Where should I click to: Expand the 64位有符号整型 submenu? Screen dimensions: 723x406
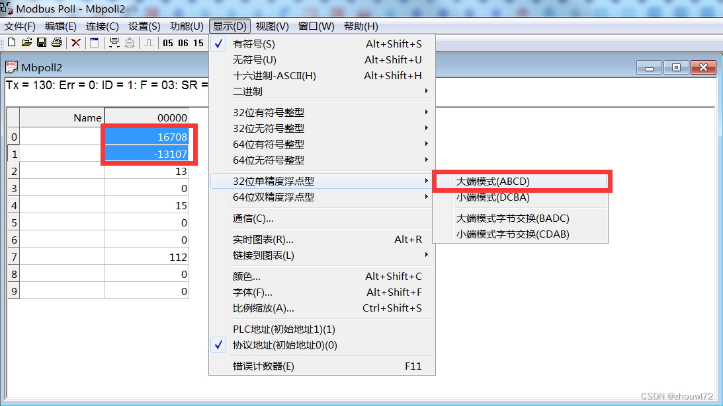[322, 144]
